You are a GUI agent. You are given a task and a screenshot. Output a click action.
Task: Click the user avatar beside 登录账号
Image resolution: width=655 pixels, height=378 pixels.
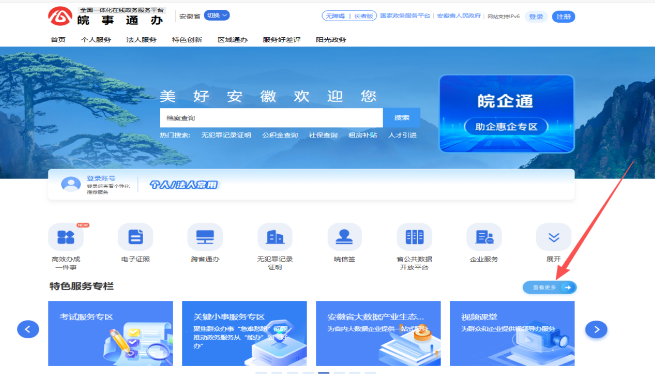71,184
